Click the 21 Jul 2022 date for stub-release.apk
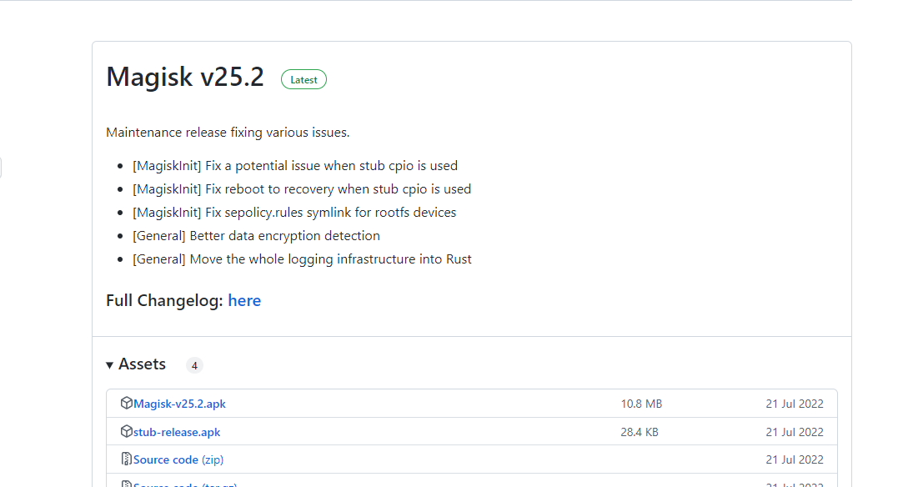 coord(794,432)
